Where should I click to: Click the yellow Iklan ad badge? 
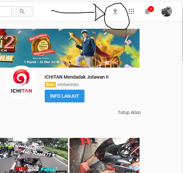(50, 85)
